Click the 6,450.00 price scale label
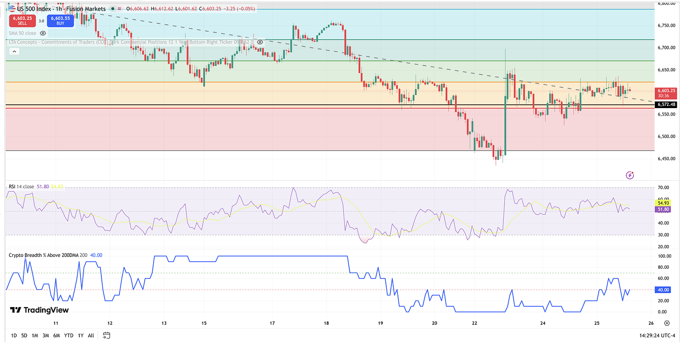The image size is (680, 342). coord(666,159)
